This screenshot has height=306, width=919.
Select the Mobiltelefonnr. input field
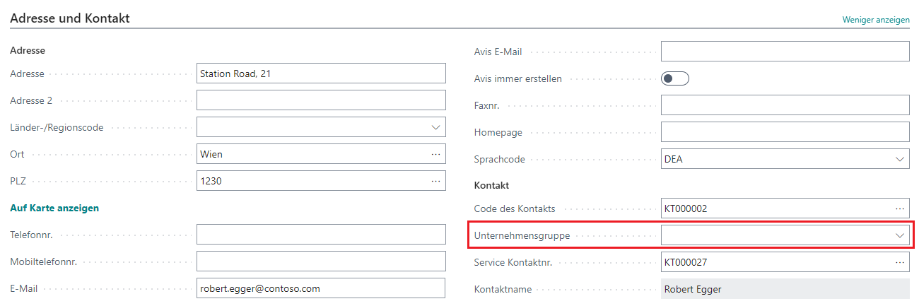click(x=321, y=261)
